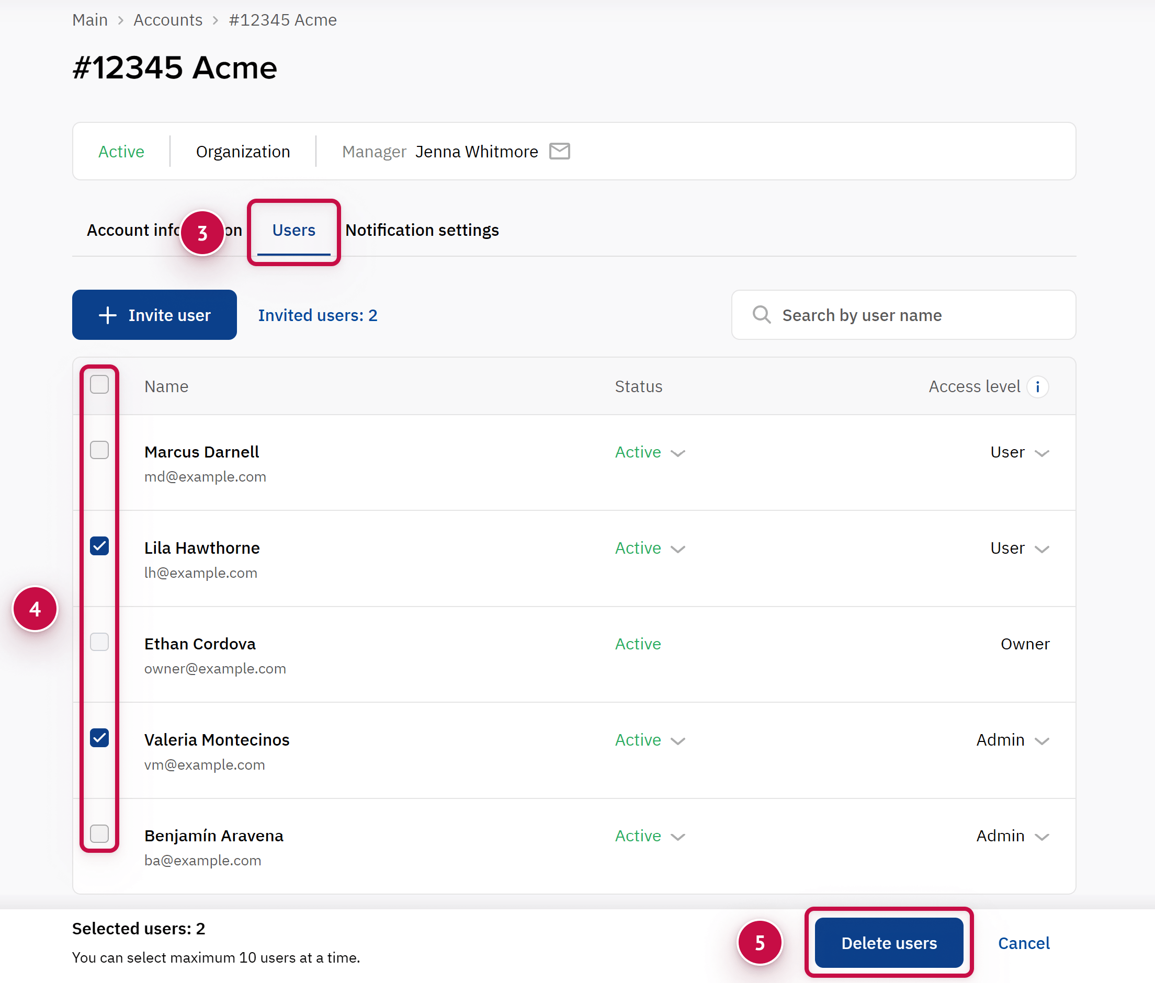Toggle the select-all users checkbox

point(99,384)
